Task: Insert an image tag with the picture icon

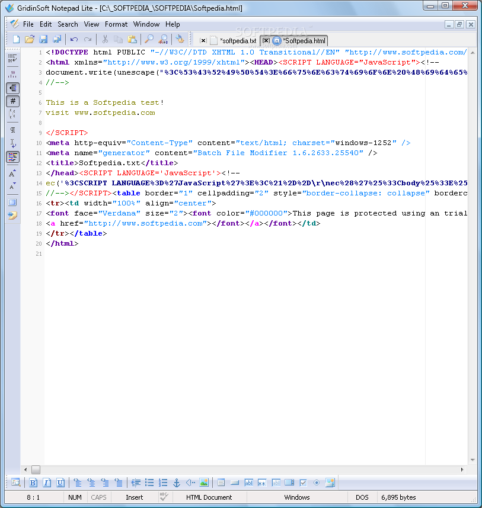Action: (x=204, y=483)
